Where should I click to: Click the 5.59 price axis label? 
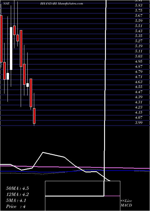(x=139, y=21)
